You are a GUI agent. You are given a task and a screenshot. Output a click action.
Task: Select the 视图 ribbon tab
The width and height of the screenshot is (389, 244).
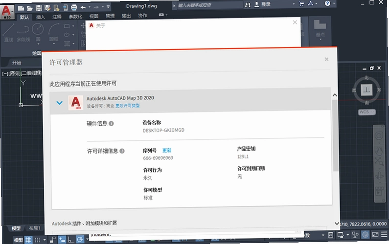click(94, 16)
